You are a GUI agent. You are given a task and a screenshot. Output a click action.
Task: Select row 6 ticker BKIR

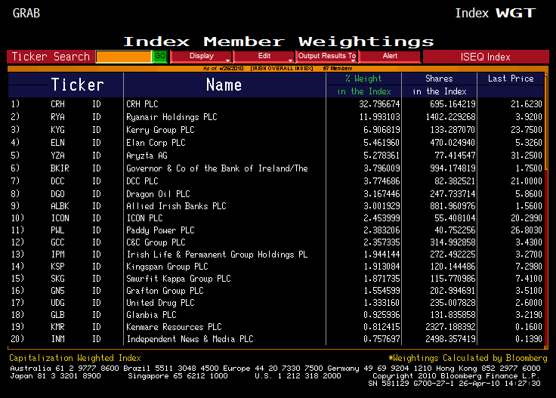click(x=60, y=168)
